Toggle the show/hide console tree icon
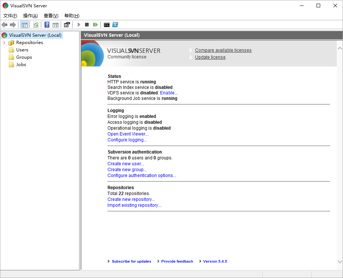The image size is (343, 278). pos(25,25)
